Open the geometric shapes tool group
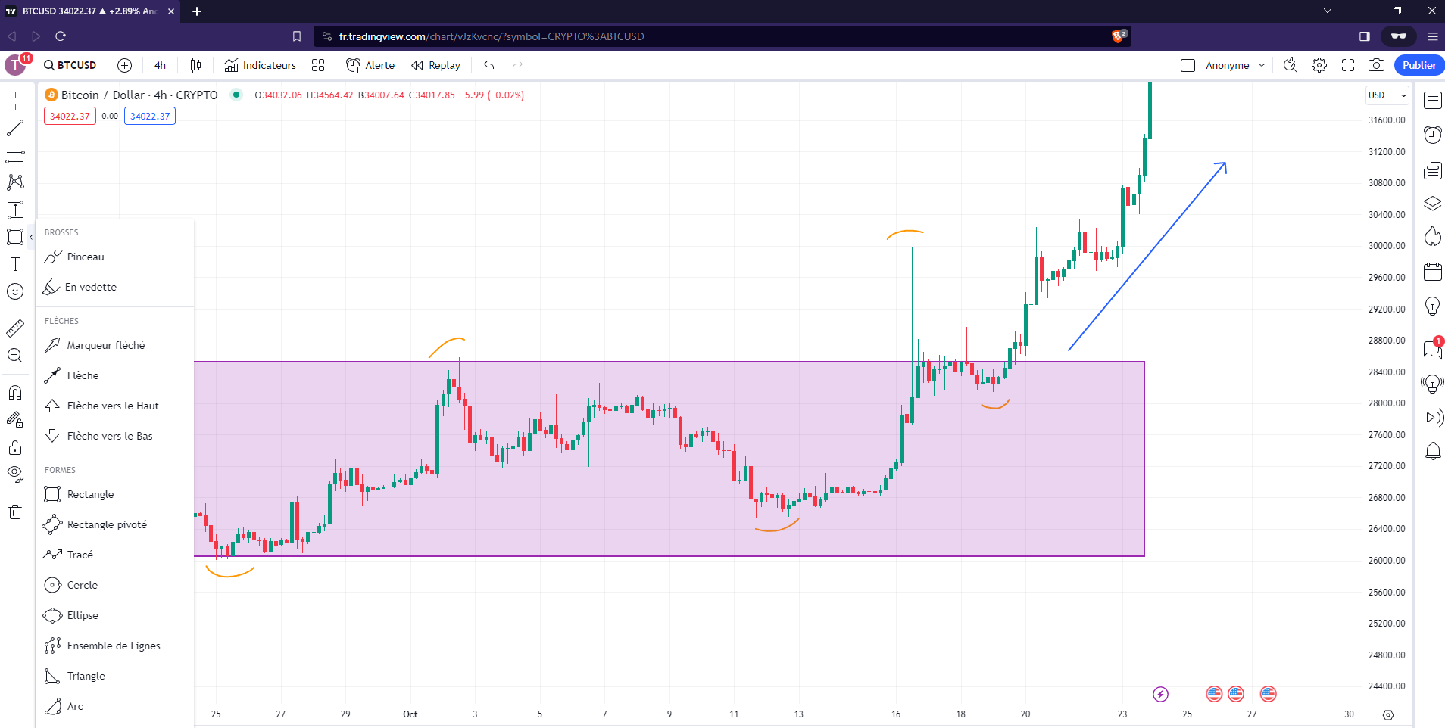Screen dimensions: 1445x728 [15, 237]
